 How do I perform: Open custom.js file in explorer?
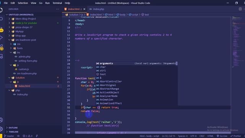24,69
